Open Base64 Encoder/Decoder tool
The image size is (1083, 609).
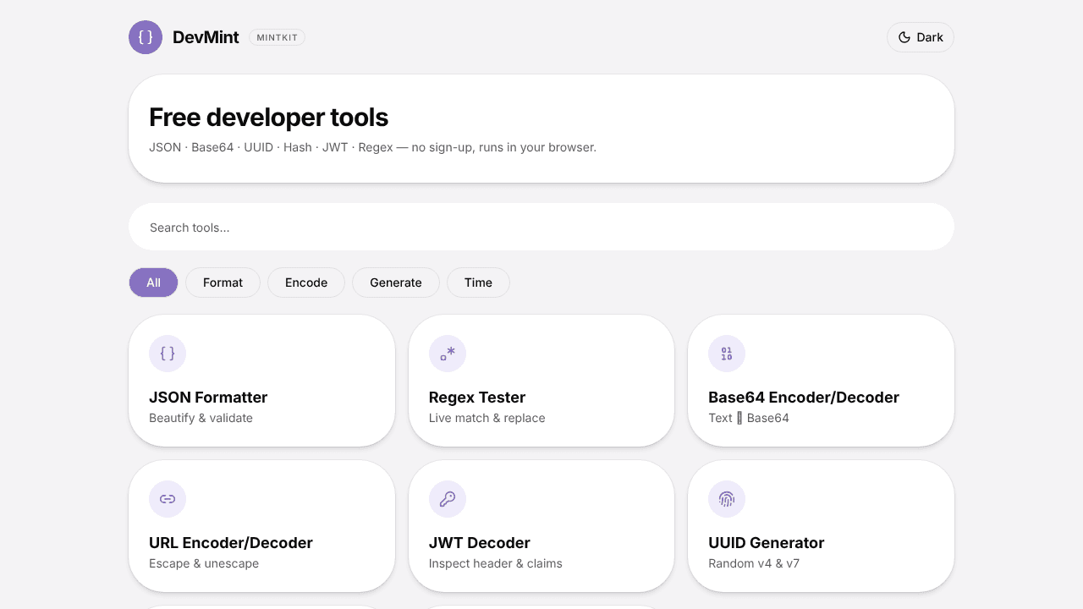coord(821,381)
